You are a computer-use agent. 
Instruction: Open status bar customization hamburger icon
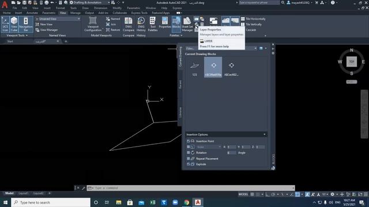366,194
